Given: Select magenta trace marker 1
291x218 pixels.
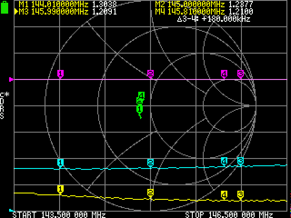Looking at the screenshot, I should click(x=60, y=74).
